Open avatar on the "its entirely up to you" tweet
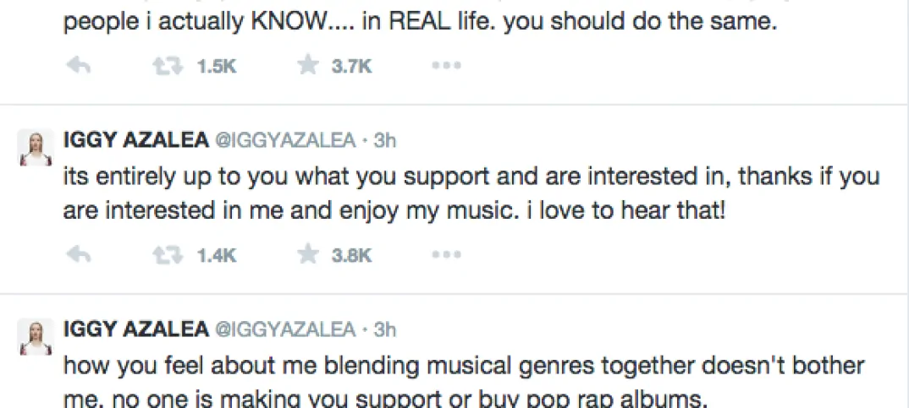The width and height of the screenshot is (909, 408). tap(33, 147)
